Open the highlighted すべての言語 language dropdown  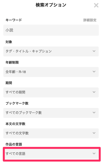pyautogui.click(x=52, y=154)
